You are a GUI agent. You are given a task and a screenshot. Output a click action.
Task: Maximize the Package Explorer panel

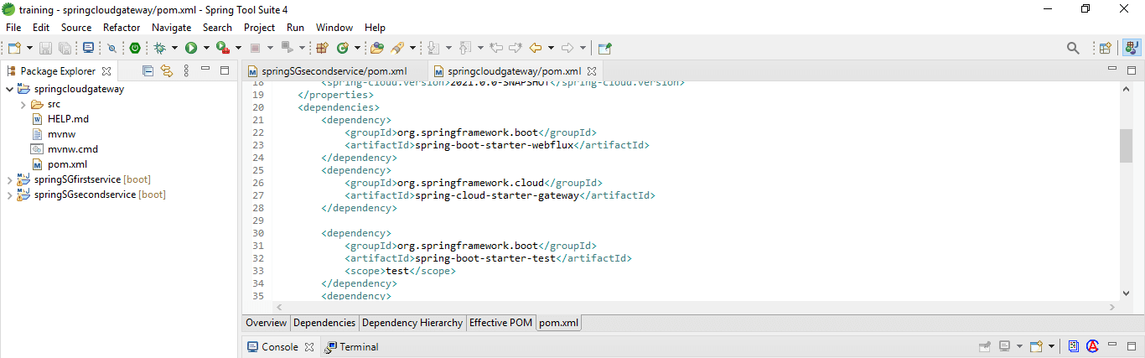point(224,70)
